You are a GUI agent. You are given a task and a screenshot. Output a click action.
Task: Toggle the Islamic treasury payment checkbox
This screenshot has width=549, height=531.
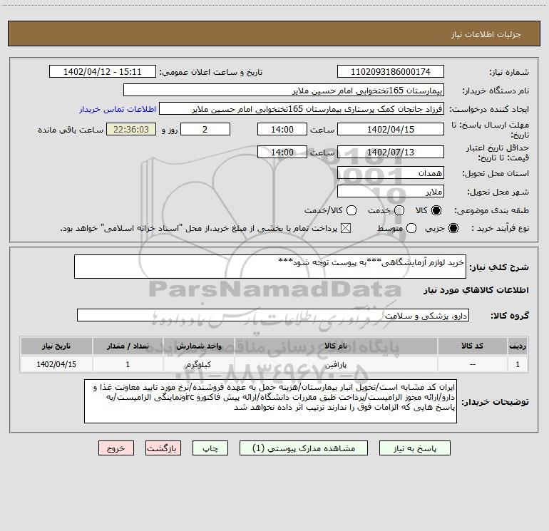click(x=346, y=229)
